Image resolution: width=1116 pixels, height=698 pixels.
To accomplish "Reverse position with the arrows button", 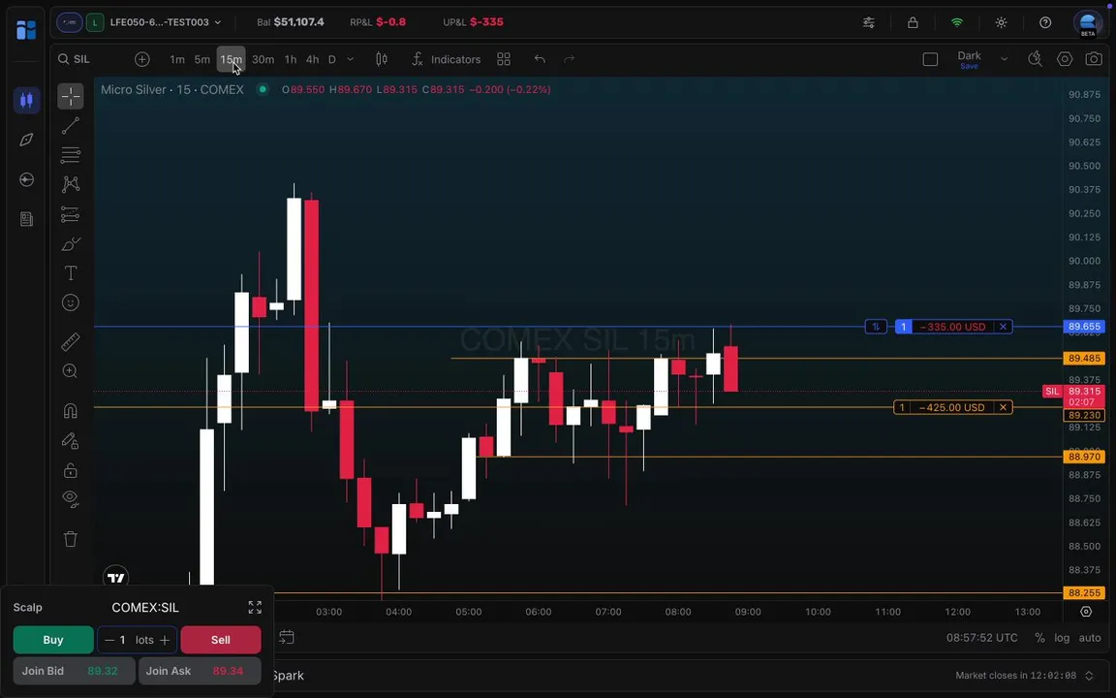I will (876, 327).
